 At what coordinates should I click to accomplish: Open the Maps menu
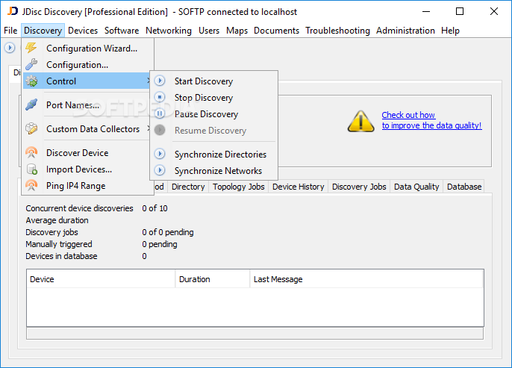237,31
